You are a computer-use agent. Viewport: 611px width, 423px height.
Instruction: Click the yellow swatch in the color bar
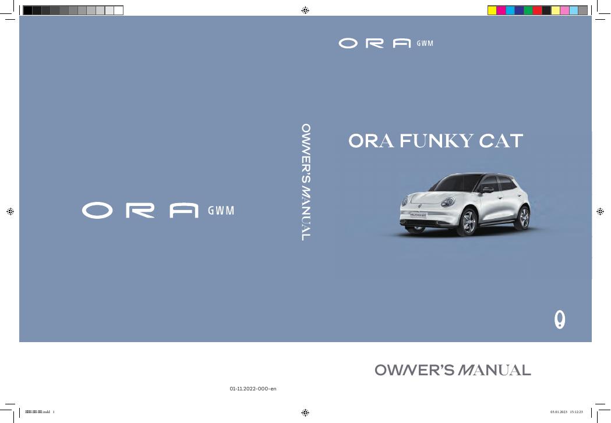(x=492, y=9)
